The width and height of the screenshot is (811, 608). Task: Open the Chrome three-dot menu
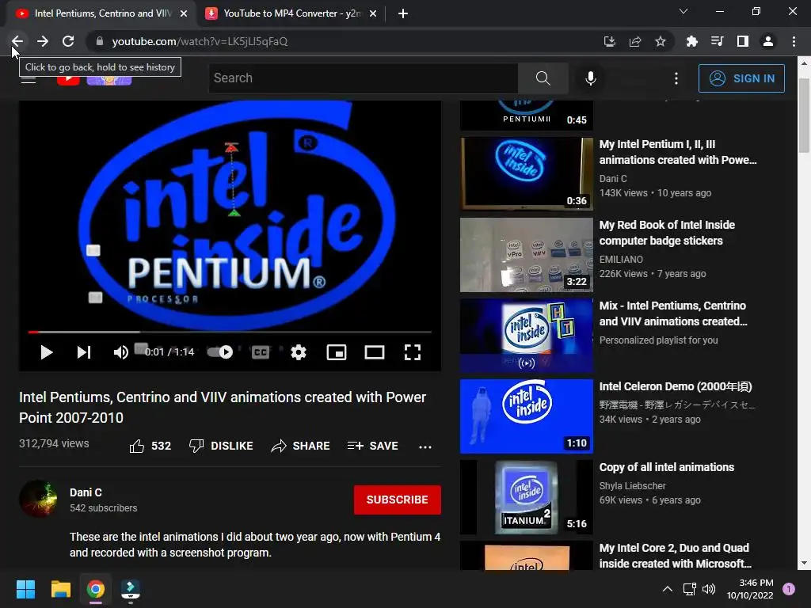pyautogui.click(x=794, y=41)
